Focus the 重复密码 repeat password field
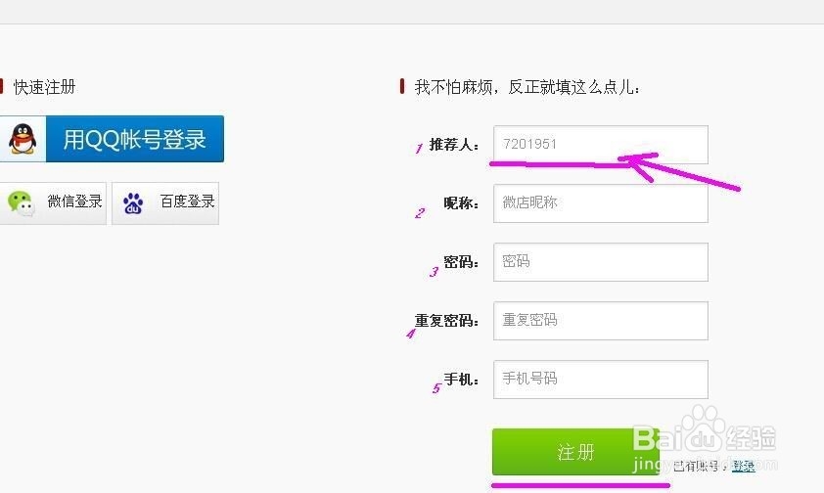The height and width of the screenshot is (493, 824). point(601,321)
